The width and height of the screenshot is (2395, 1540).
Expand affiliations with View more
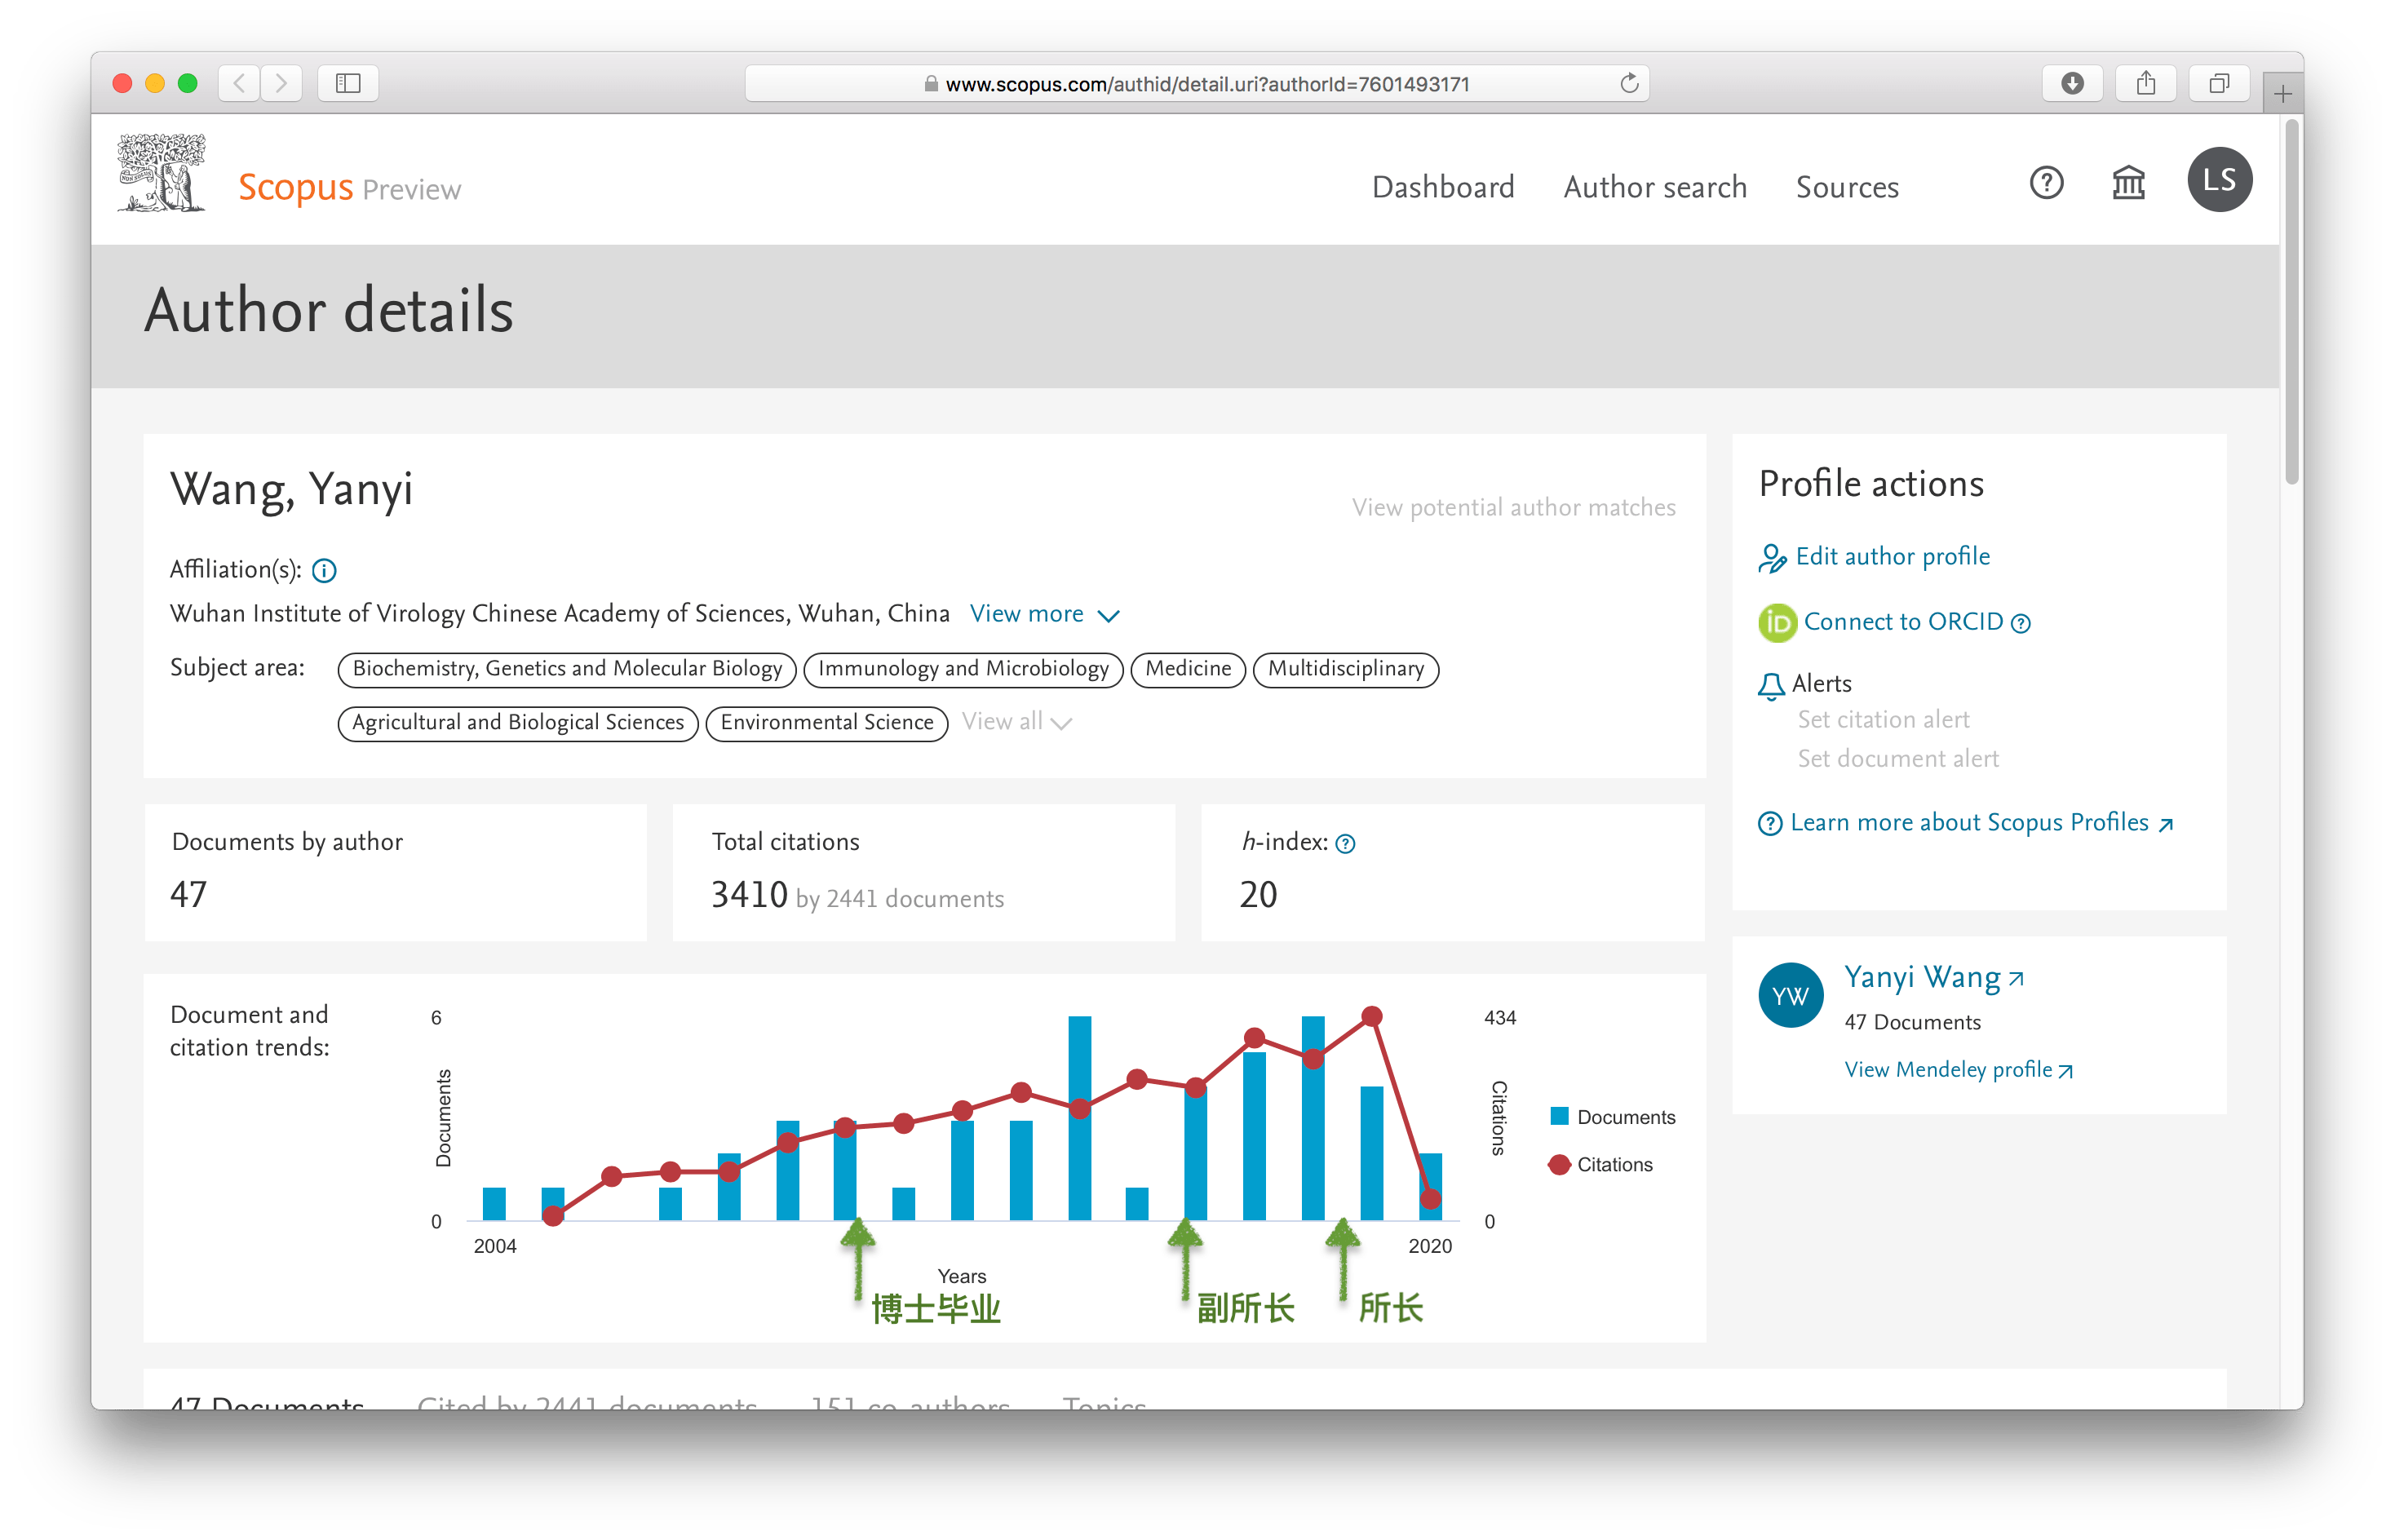1043,614
